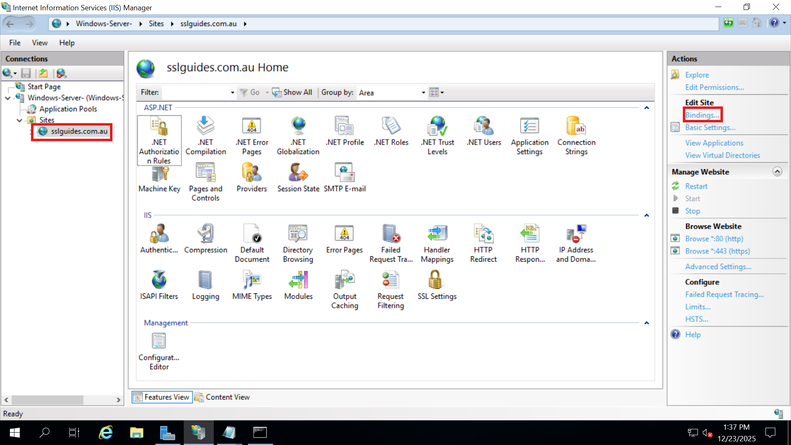Select Application Pools in the tree
Viewport: 791px width, 445px height.
tap(68, 109)
